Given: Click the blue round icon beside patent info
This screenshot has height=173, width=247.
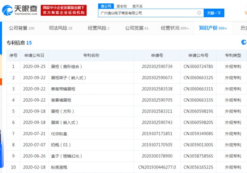Looking at the screenshot, I should click(x=244, y=42).
